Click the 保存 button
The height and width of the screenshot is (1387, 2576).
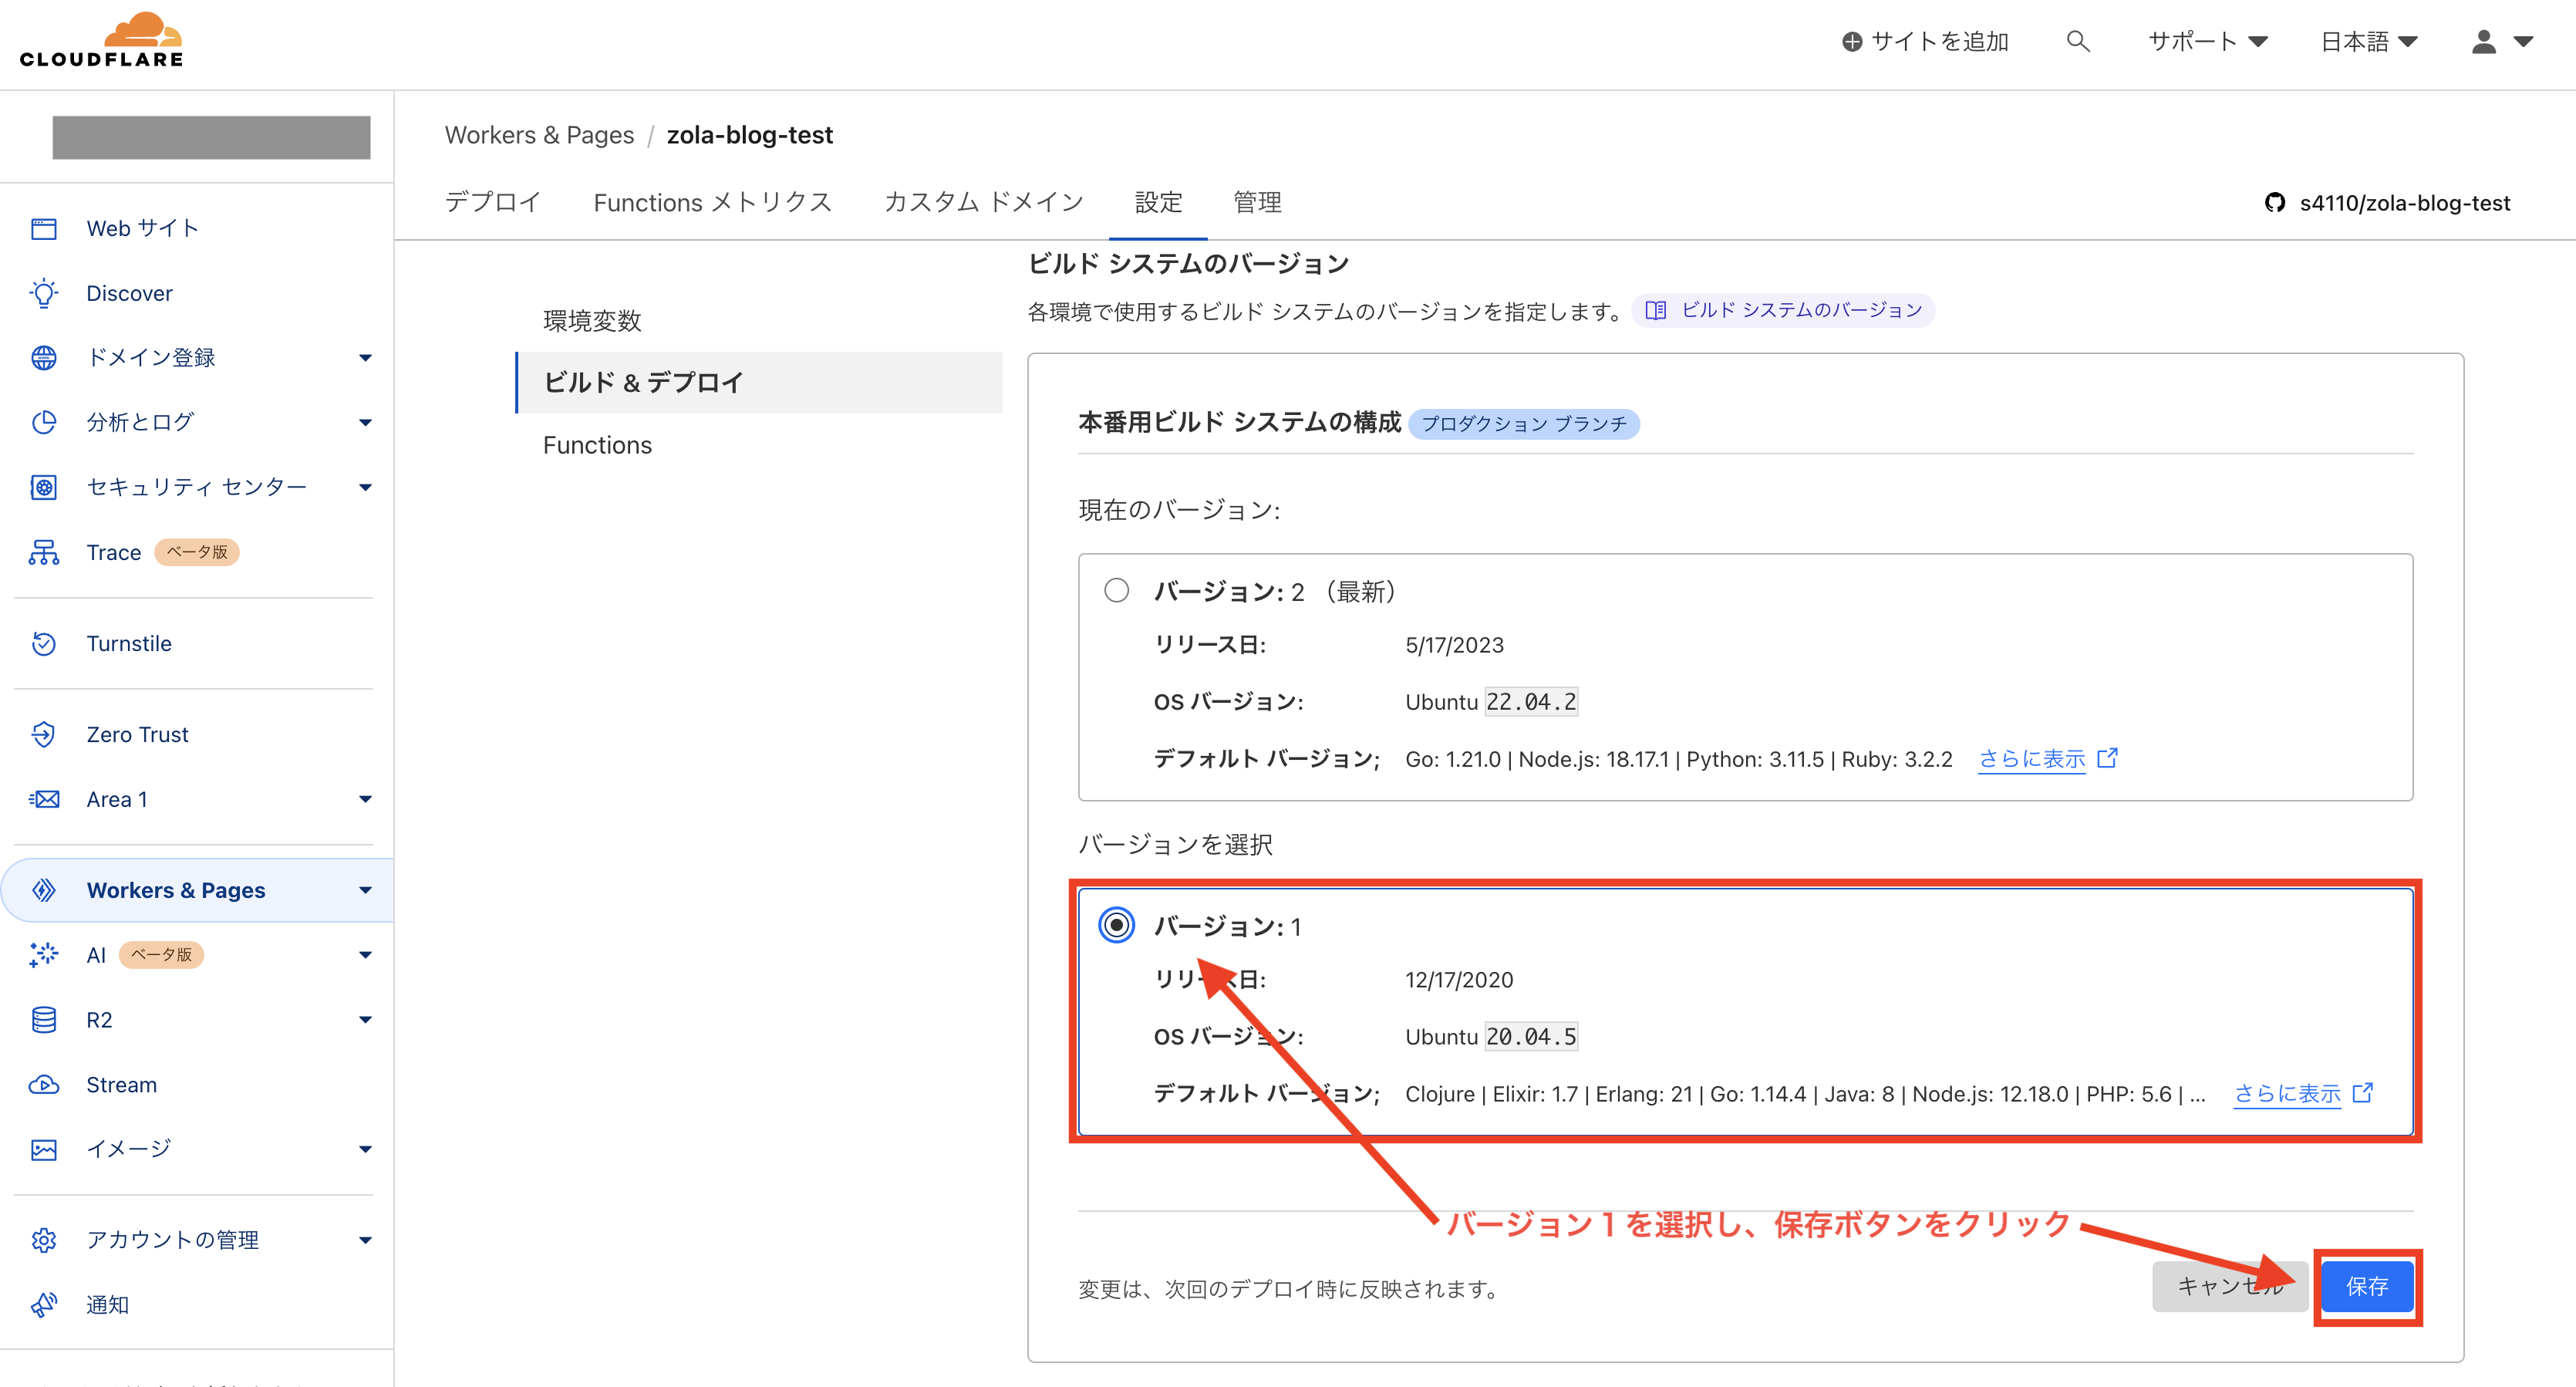2366,1286
